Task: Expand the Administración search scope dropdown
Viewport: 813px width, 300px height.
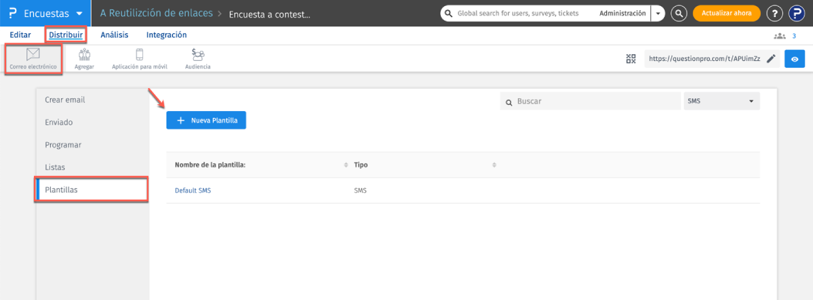Action: tap(658, 14)
